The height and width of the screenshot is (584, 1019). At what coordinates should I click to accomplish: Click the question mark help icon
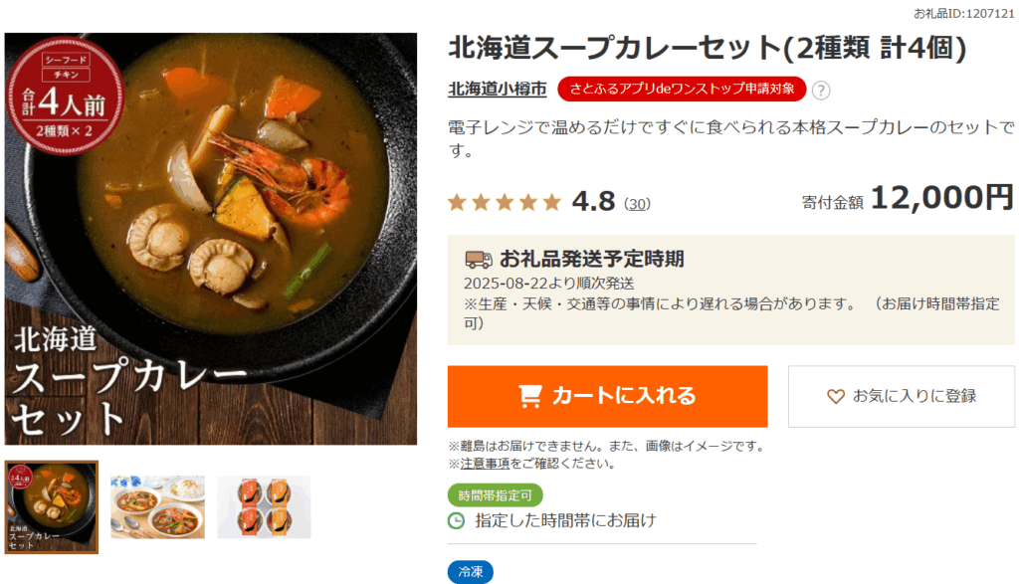click(x=821, y=91)
